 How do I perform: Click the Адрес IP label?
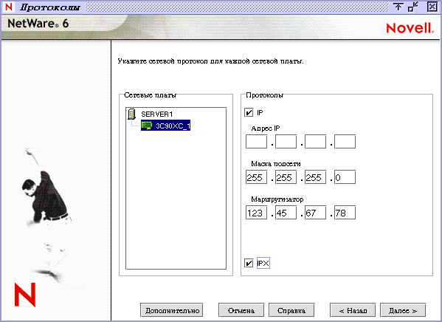[x=265, y=129]
